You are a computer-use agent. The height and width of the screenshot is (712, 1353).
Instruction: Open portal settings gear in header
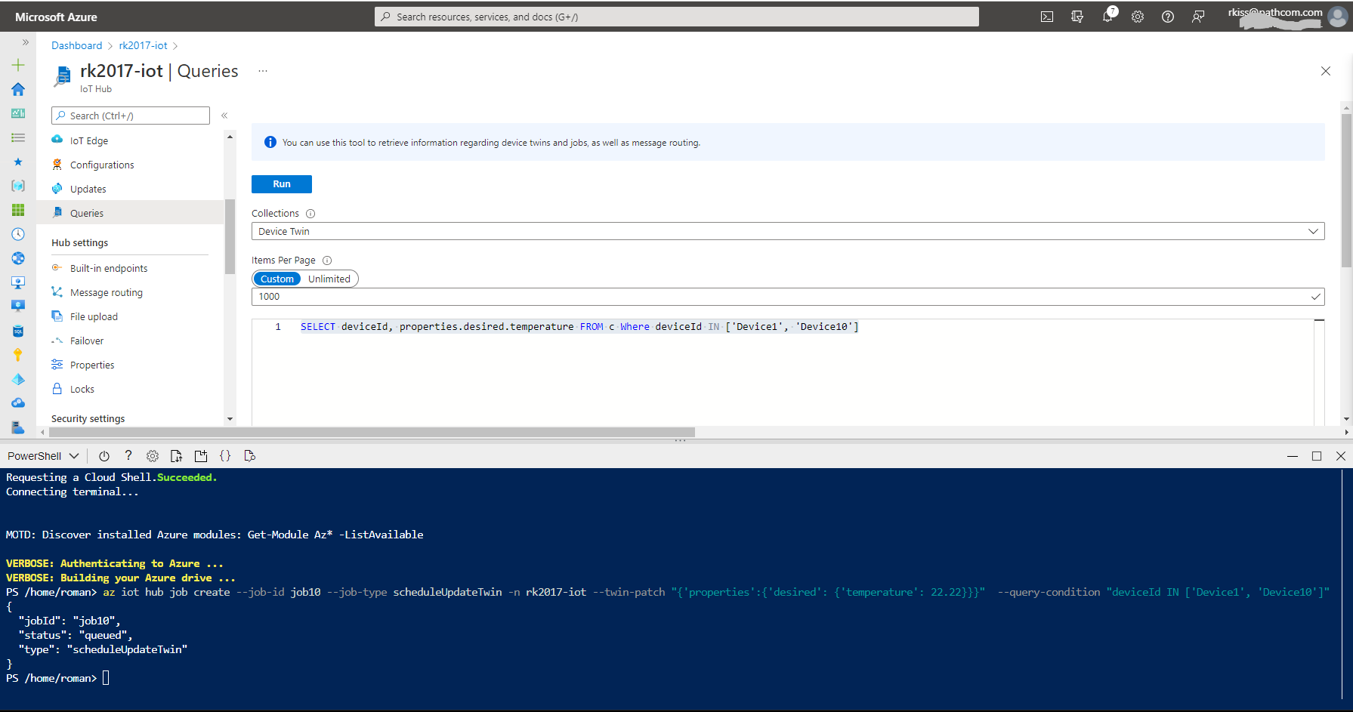click(x=1138, y=17)
